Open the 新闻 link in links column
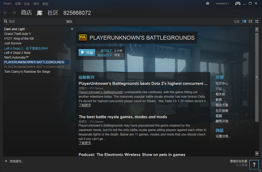262x172 pixels. (x=219, y=100)
